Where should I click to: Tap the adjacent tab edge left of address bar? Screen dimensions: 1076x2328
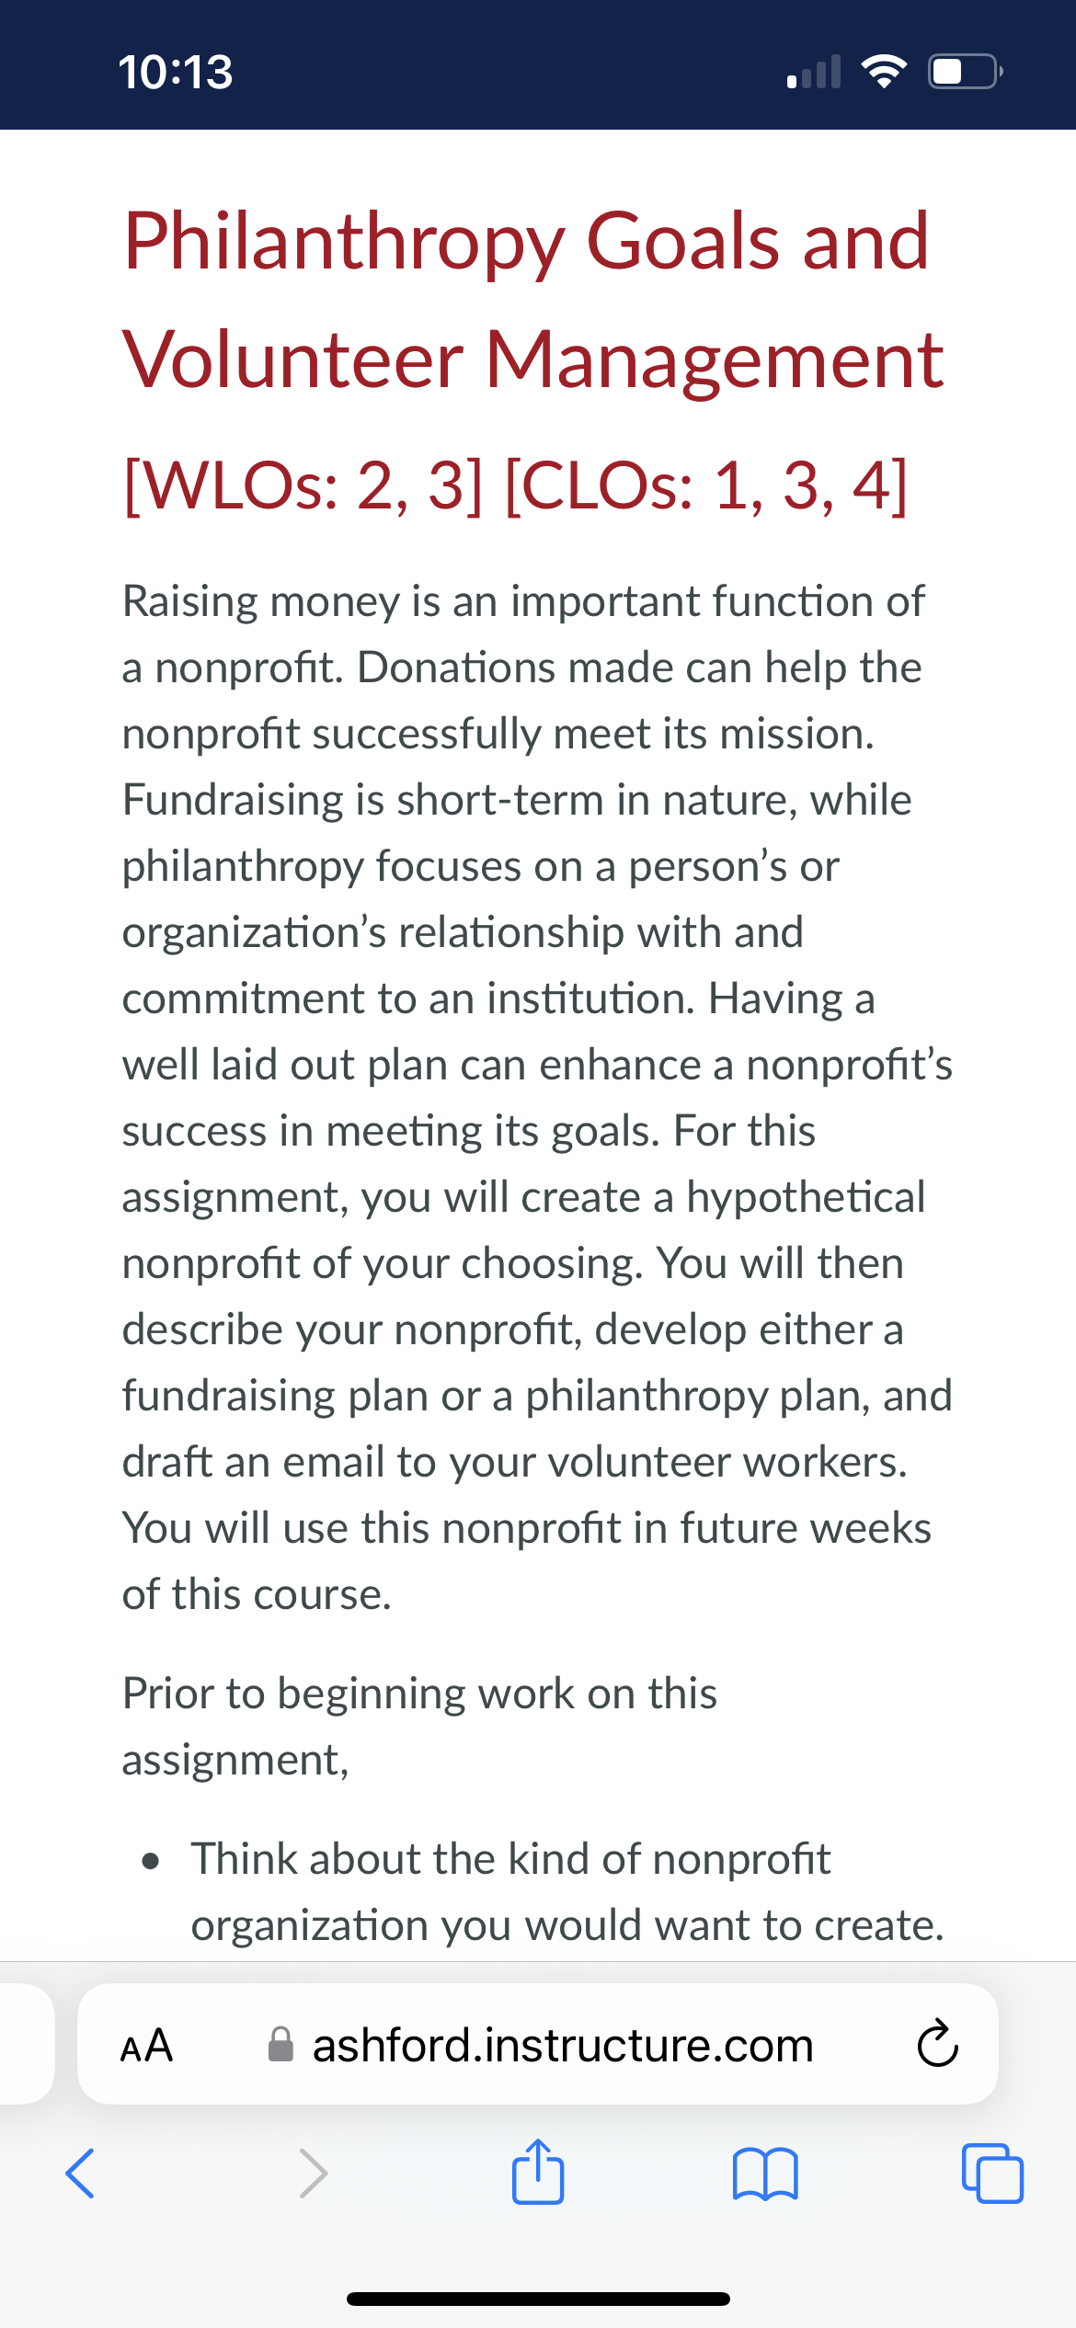click(x=27, y=2044)
